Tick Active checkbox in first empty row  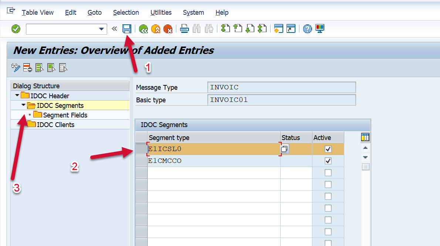[x=328, y=173]
